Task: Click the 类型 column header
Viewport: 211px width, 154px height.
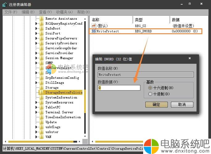Action: [139, 20]
